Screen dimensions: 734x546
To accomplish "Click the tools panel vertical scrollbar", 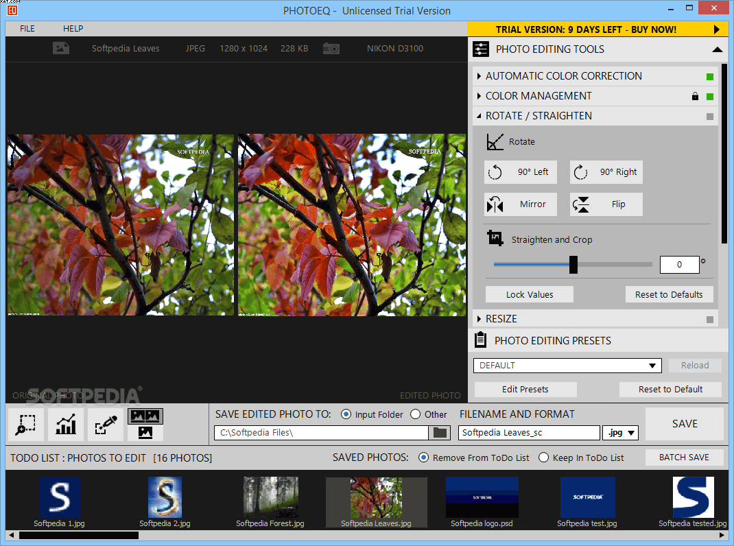I will 724,154.
